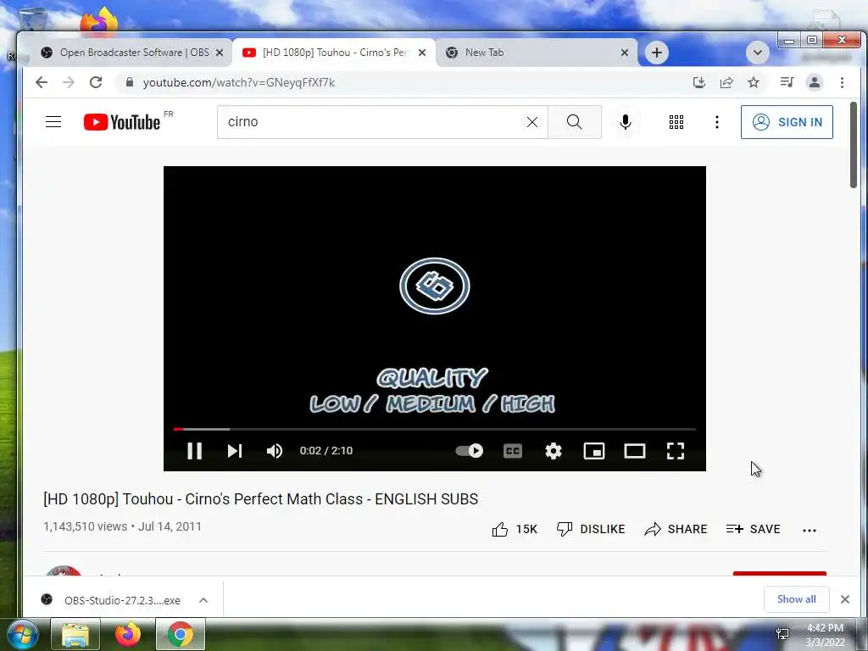Click the search magnifier button
The image size is (868, 651).
[575, 122]
